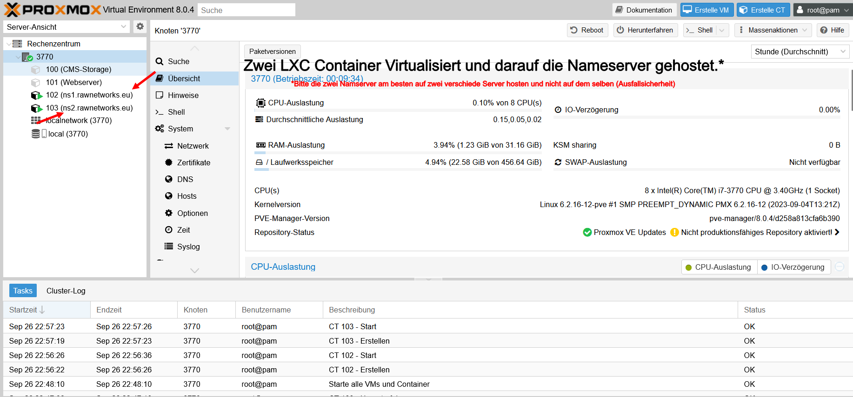Screen dimensions: 853x397
Task: Click the Herunterfahren button
Action: (646, 30)
